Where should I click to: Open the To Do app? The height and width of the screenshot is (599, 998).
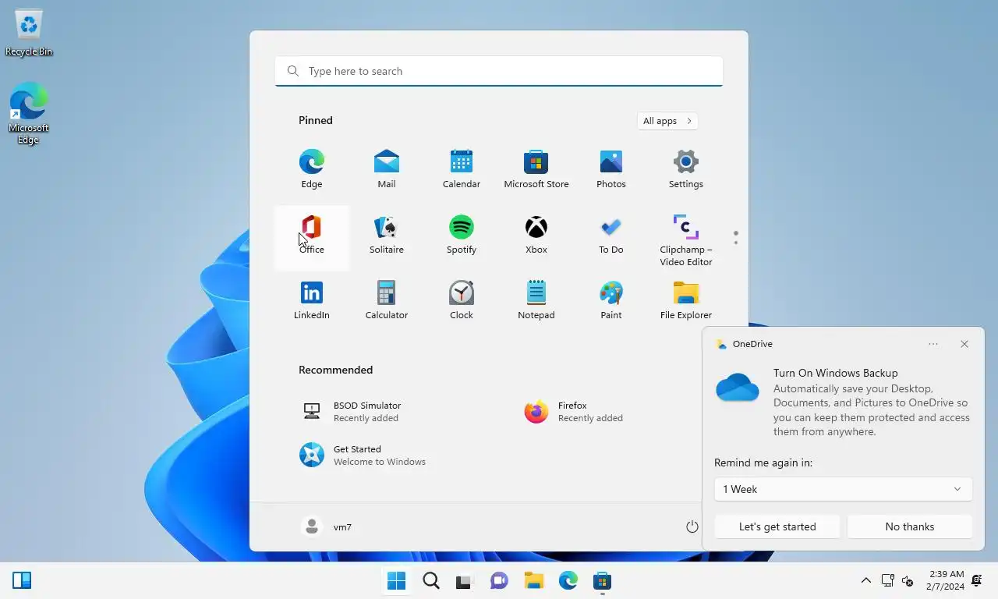611,235
